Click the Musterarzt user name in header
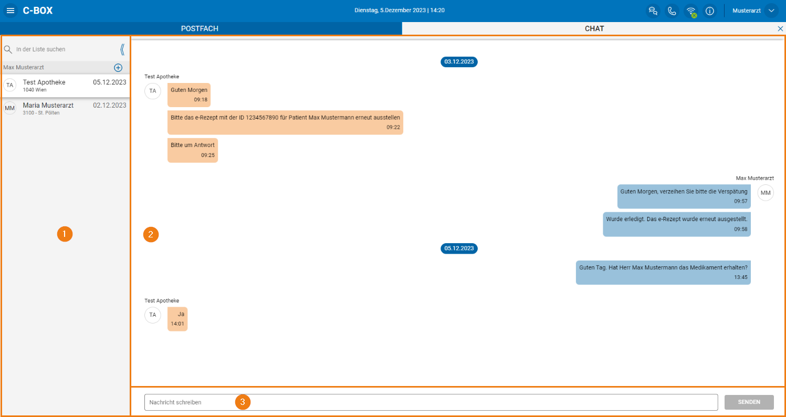Viewport: 786px width, 417px height. point(747,11)
